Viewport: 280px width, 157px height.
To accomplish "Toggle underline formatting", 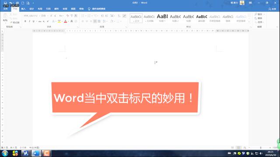I will pos(33,21).
